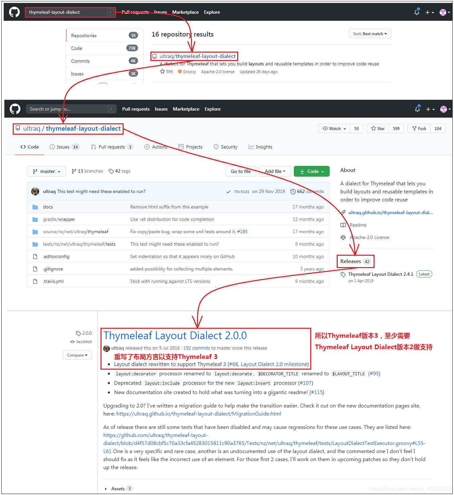Open Marketplace in repository page header
The width and height of the screenshot is (454, 495).
coord(186,109)
